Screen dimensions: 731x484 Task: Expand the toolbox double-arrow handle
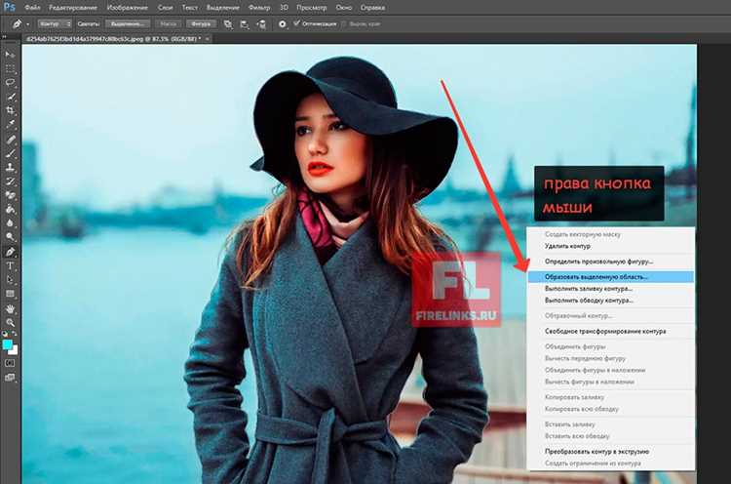pos(4,37)
